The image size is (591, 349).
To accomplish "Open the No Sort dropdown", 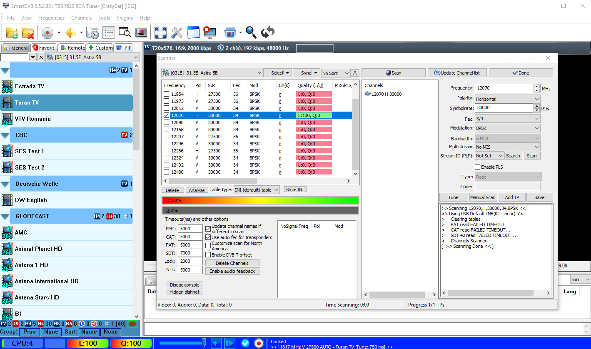I will pyautogui.click(x=335, y=73).
